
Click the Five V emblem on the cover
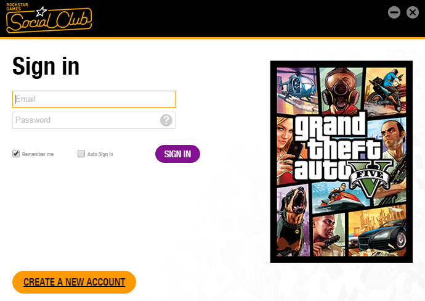click(x=370, y=179)
